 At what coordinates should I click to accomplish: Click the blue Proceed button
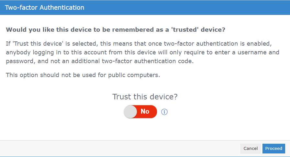(274, 149)
